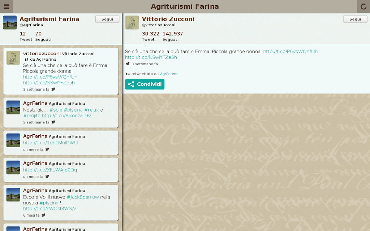The width and height of the screenshot is (370, 231).
Task: Click Twitter bird icon on JackSparrow tweet
Action: (x=43, y=215)
